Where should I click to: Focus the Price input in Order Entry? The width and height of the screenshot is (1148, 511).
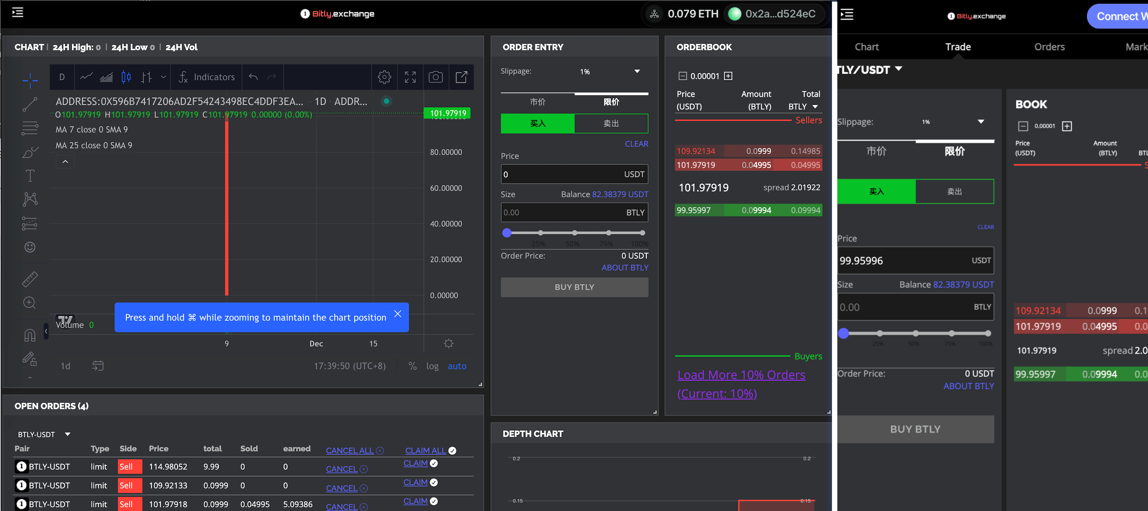(574, 174)
